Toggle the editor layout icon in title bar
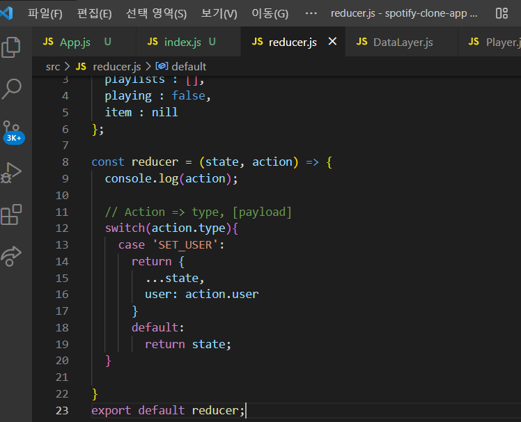Viewport: 521px width, 422px height. point(501,13)
